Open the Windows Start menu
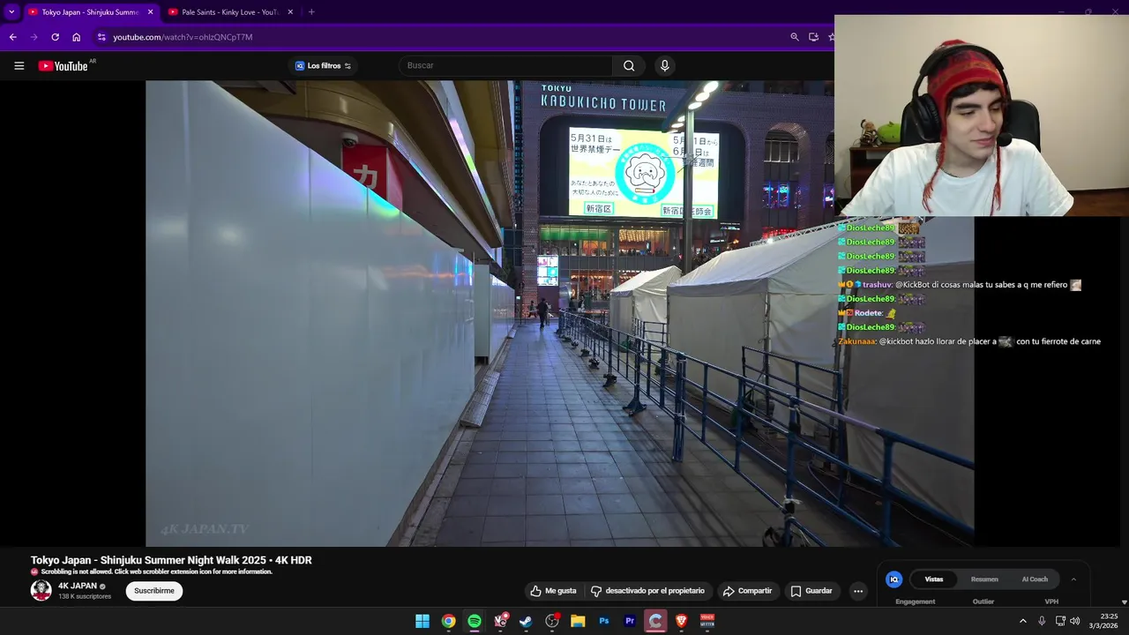 (x=422, y=621)
